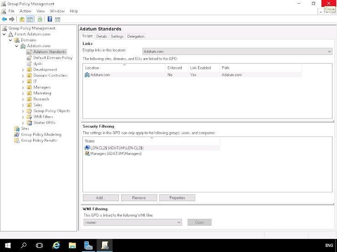
Task: Open the Help toolbar icon
Action: 50,19
